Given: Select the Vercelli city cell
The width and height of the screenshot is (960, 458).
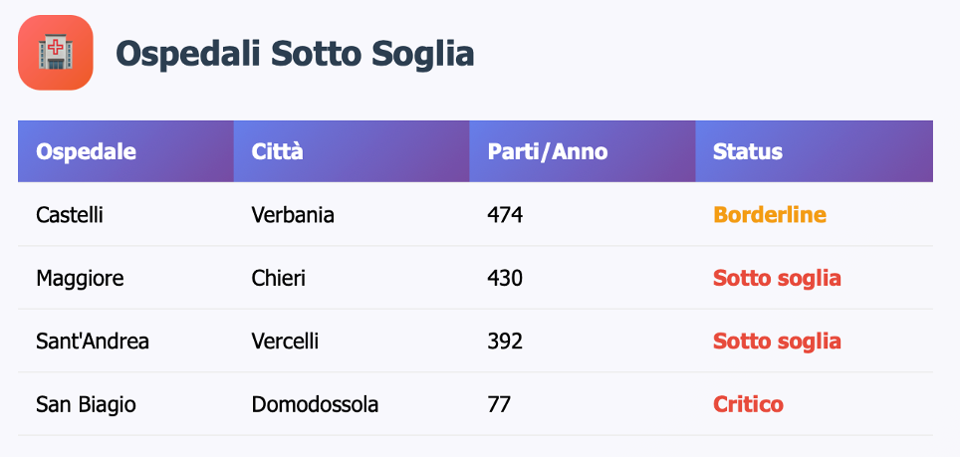Looking at the screenshot, I should click(286, 342).
